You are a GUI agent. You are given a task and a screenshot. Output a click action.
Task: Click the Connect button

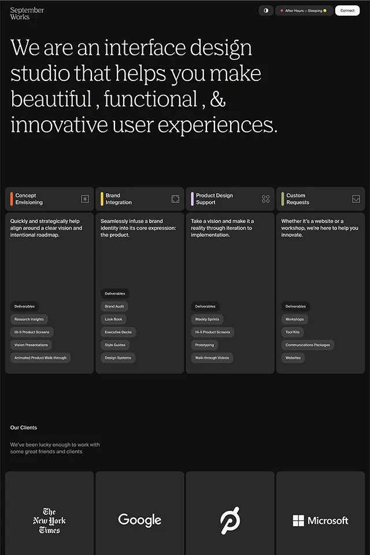(x=347, y=10)
